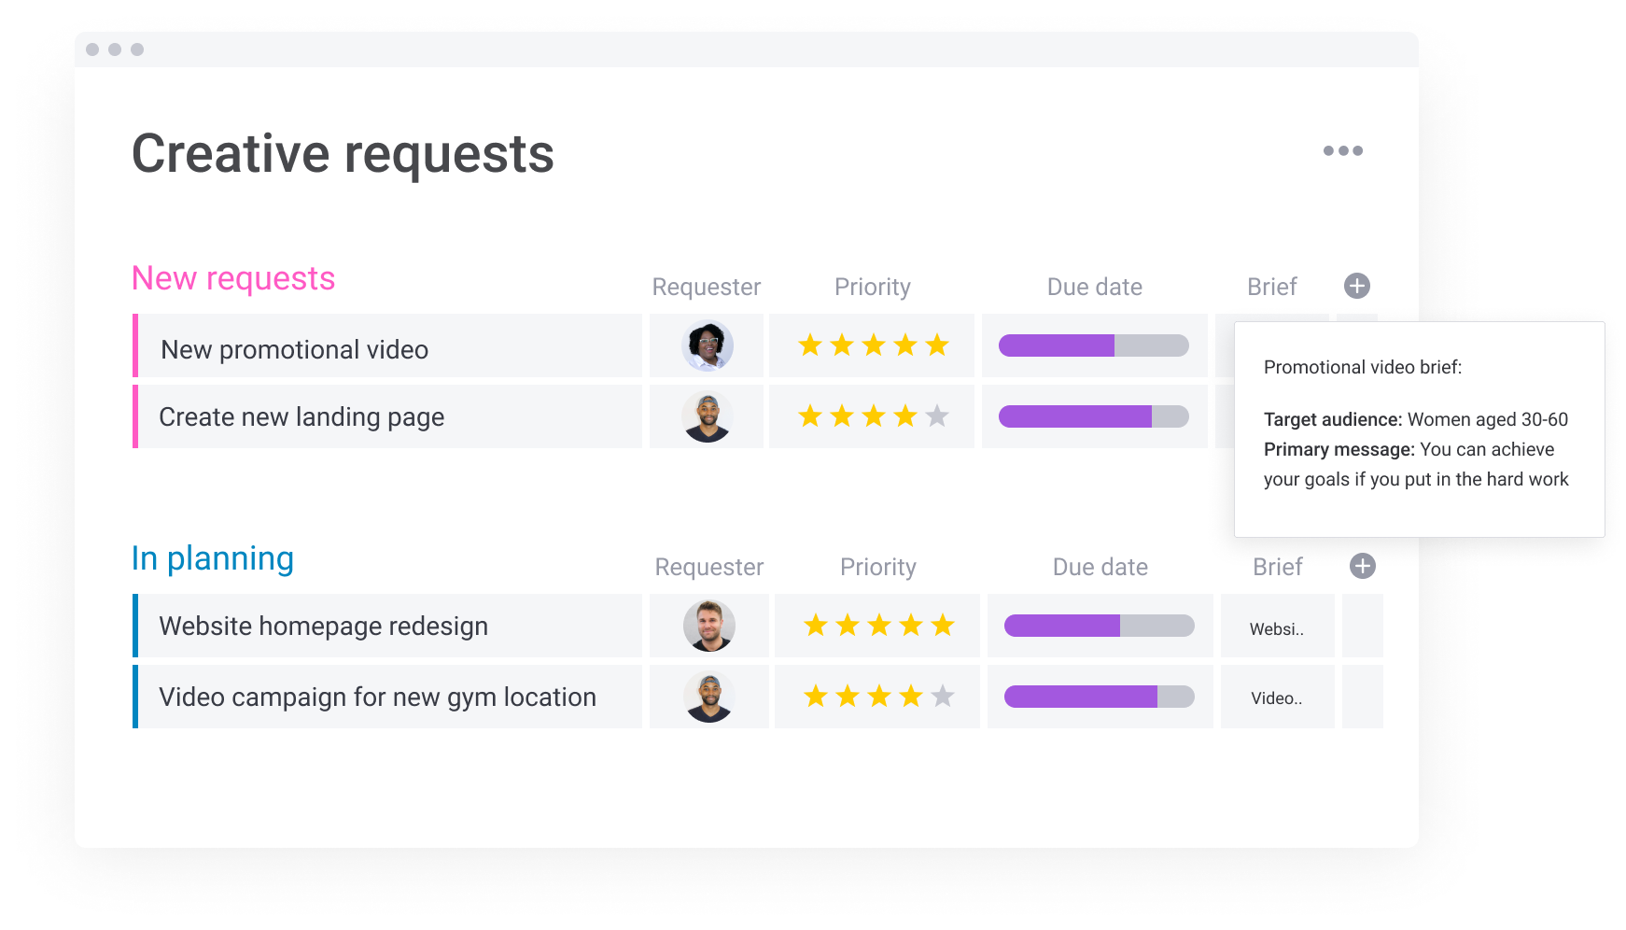Collapse the New requests group
The height and width of the screenshot is (930, 1626).
pos(233,277)
